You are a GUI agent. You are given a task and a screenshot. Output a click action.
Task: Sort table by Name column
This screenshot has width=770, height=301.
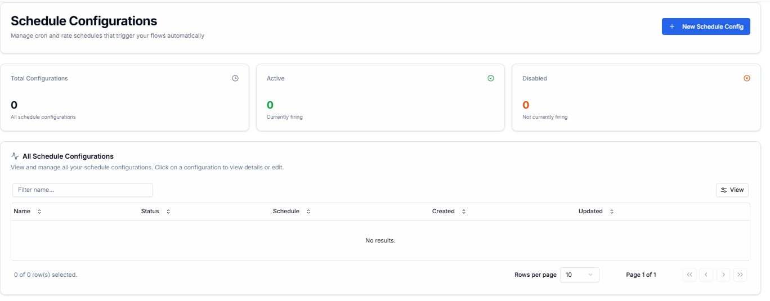point(28,212)
